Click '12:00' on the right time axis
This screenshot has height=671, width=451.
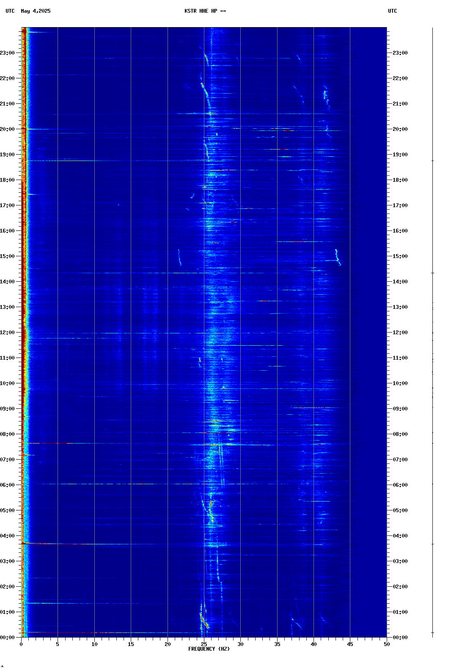[x=400, y=333]
